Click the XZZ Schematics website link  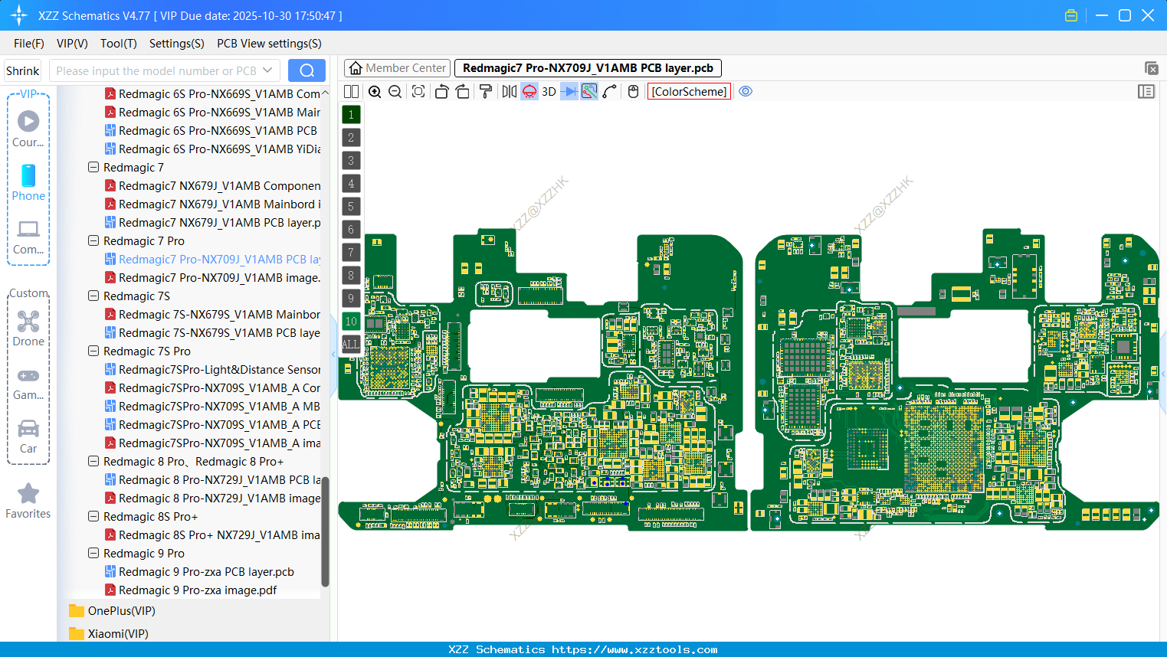coord(582,649)
